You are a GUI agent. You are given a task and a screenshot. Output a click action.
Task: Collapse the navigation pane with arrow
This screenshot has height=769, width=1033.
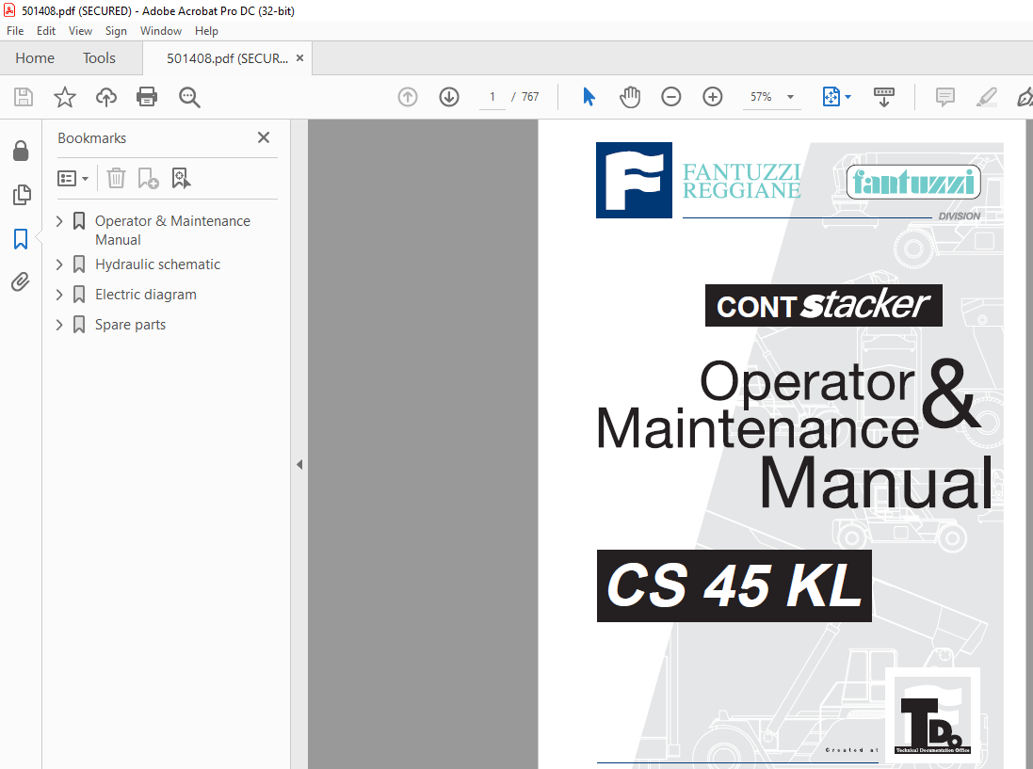click(299, 465)
